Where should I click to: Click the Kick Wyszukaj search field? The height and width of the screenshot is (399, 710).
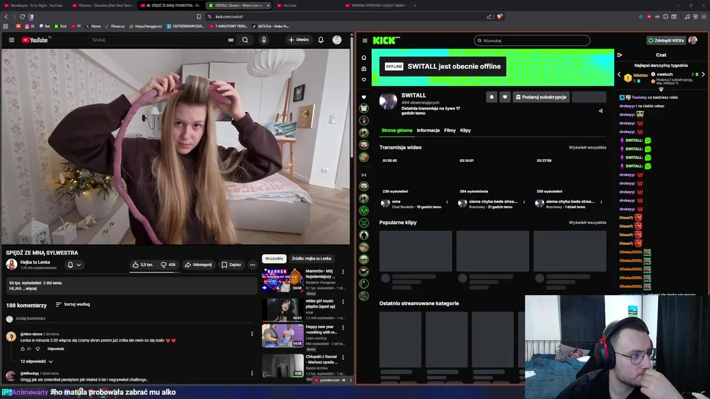tap(532, 40)
